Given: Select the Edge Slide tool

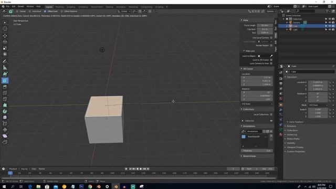Looking at the screenshot, I should point(5,124).
